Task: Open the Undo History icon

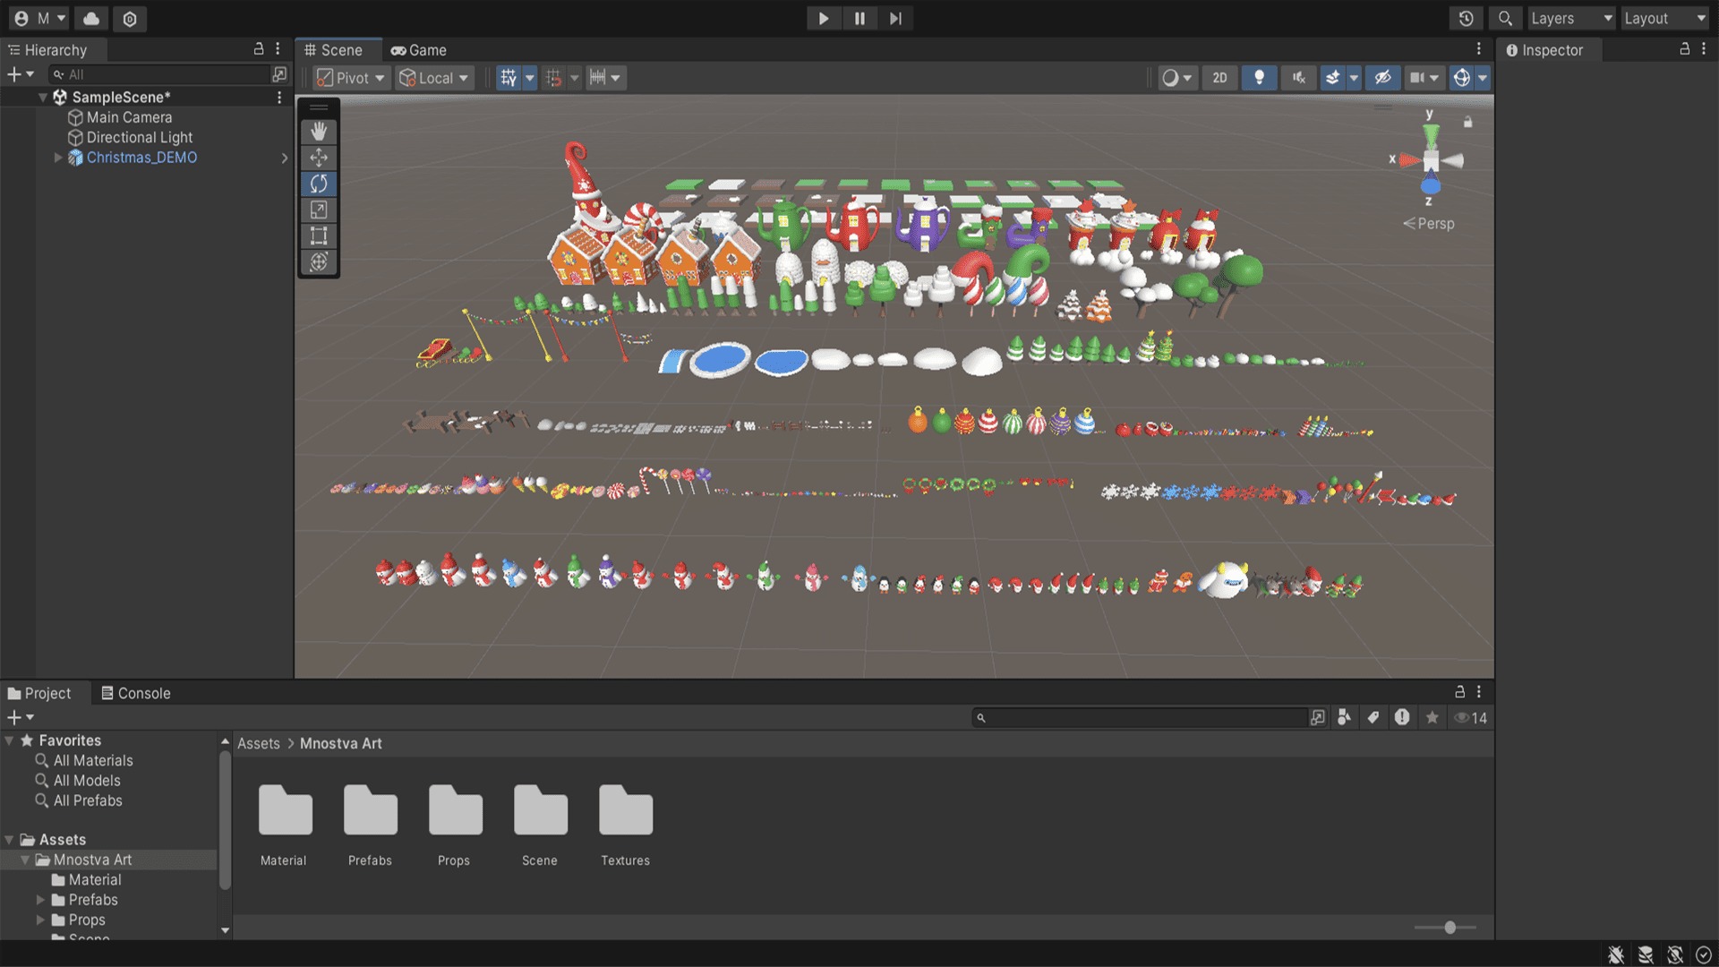Action: [1467, 19]
